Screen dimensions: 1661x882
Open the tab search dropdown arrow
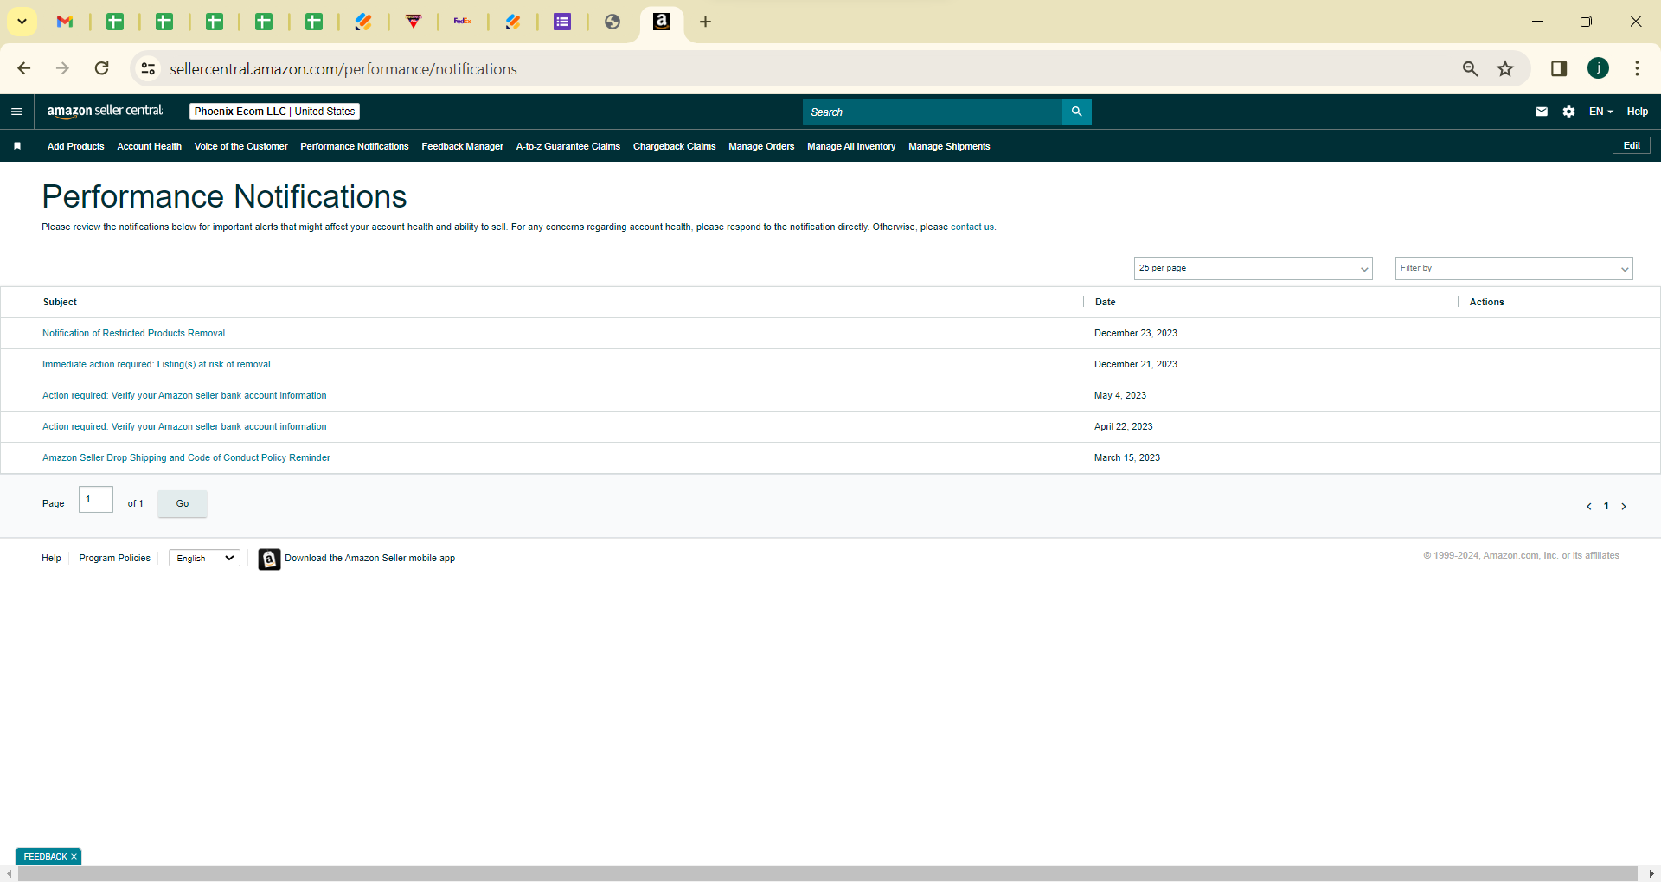(x=22, y=22)
